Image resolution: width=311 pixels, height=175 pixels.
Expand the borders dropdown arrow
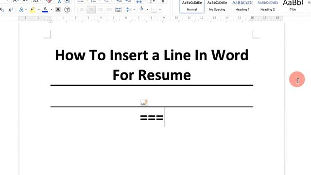(160, 10)
